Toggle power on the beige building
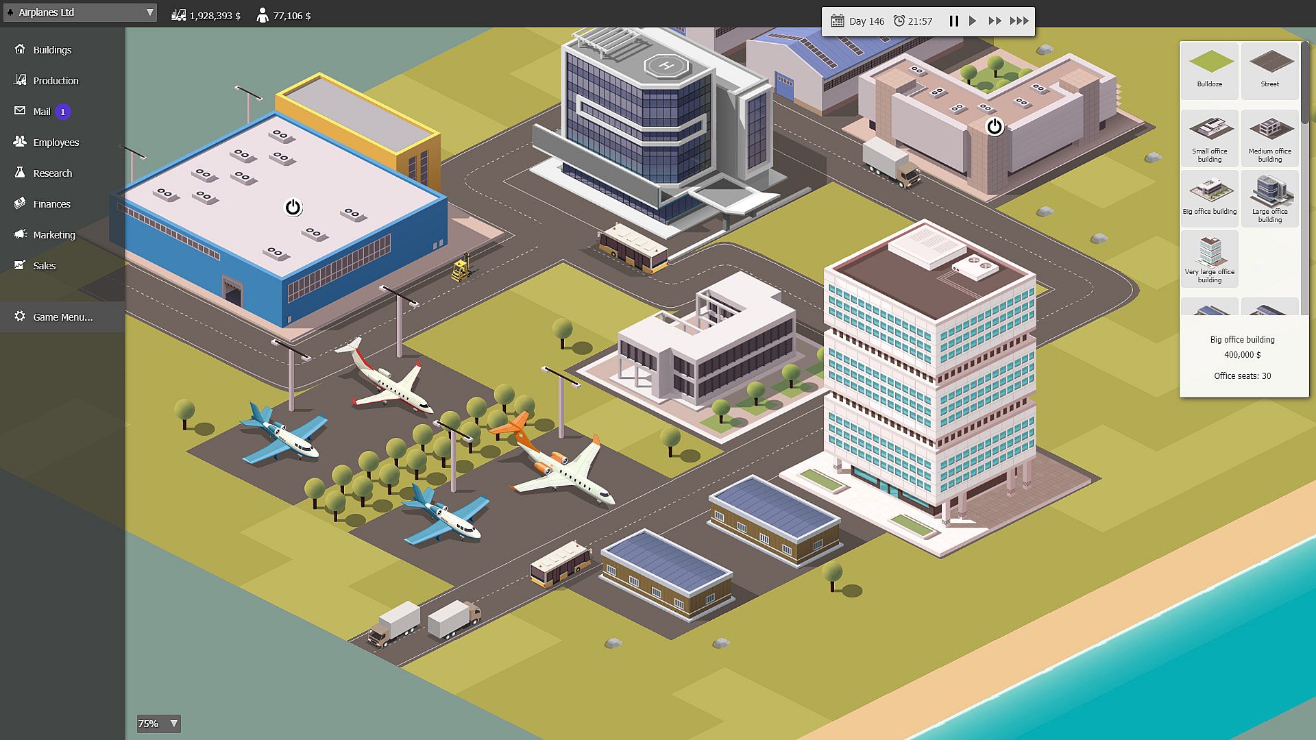 pyautogui.click(x=995, y=126)
